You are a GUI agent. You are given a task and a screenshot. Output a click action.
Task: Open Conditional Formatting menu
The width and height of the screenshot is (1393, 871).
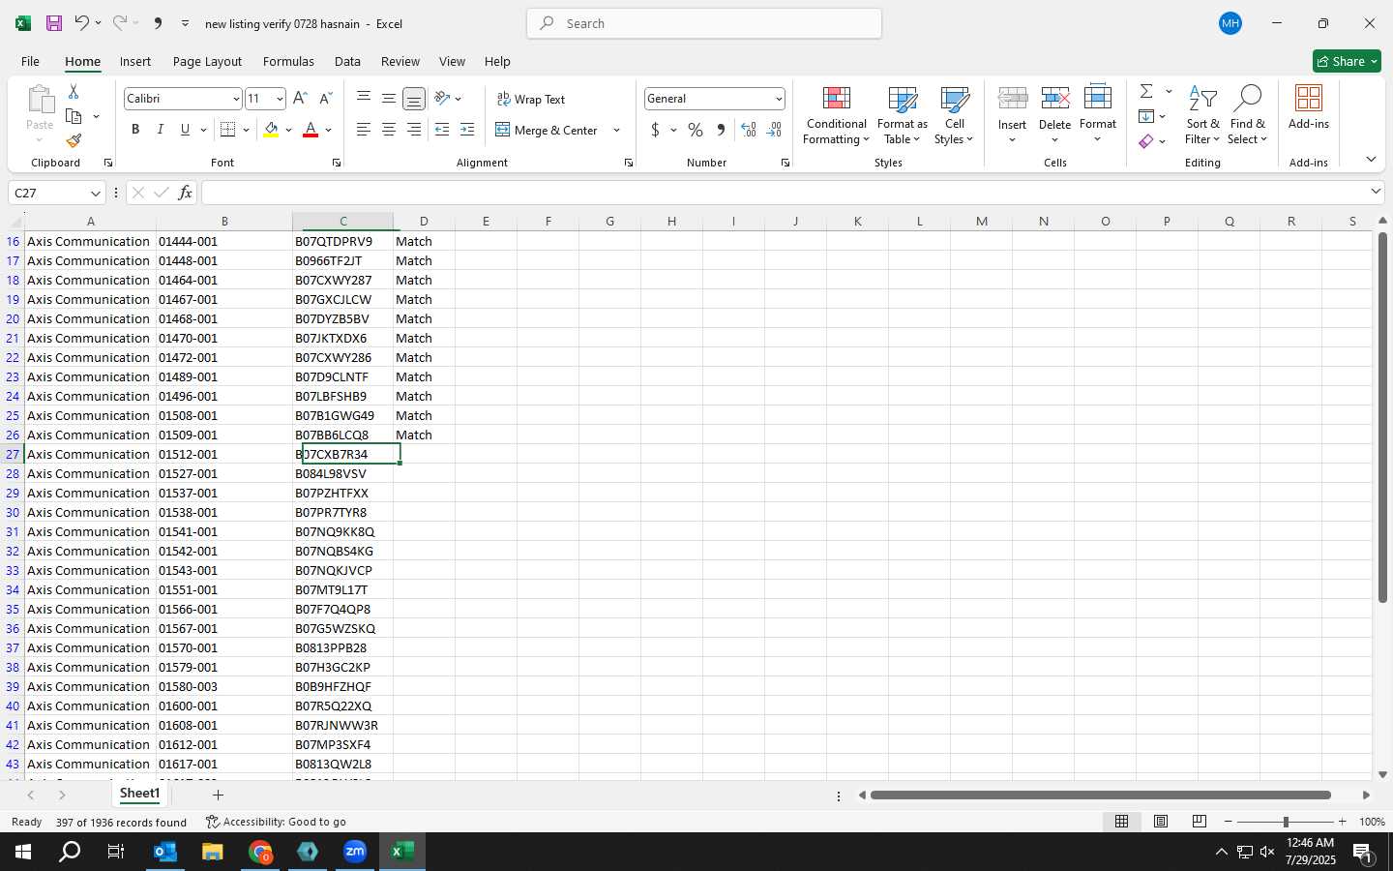(x=837, y=116)
